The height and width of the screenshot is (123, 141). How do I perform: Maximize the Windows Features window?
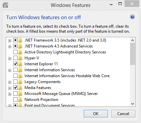pyautogui.click(x=120, y=4)
